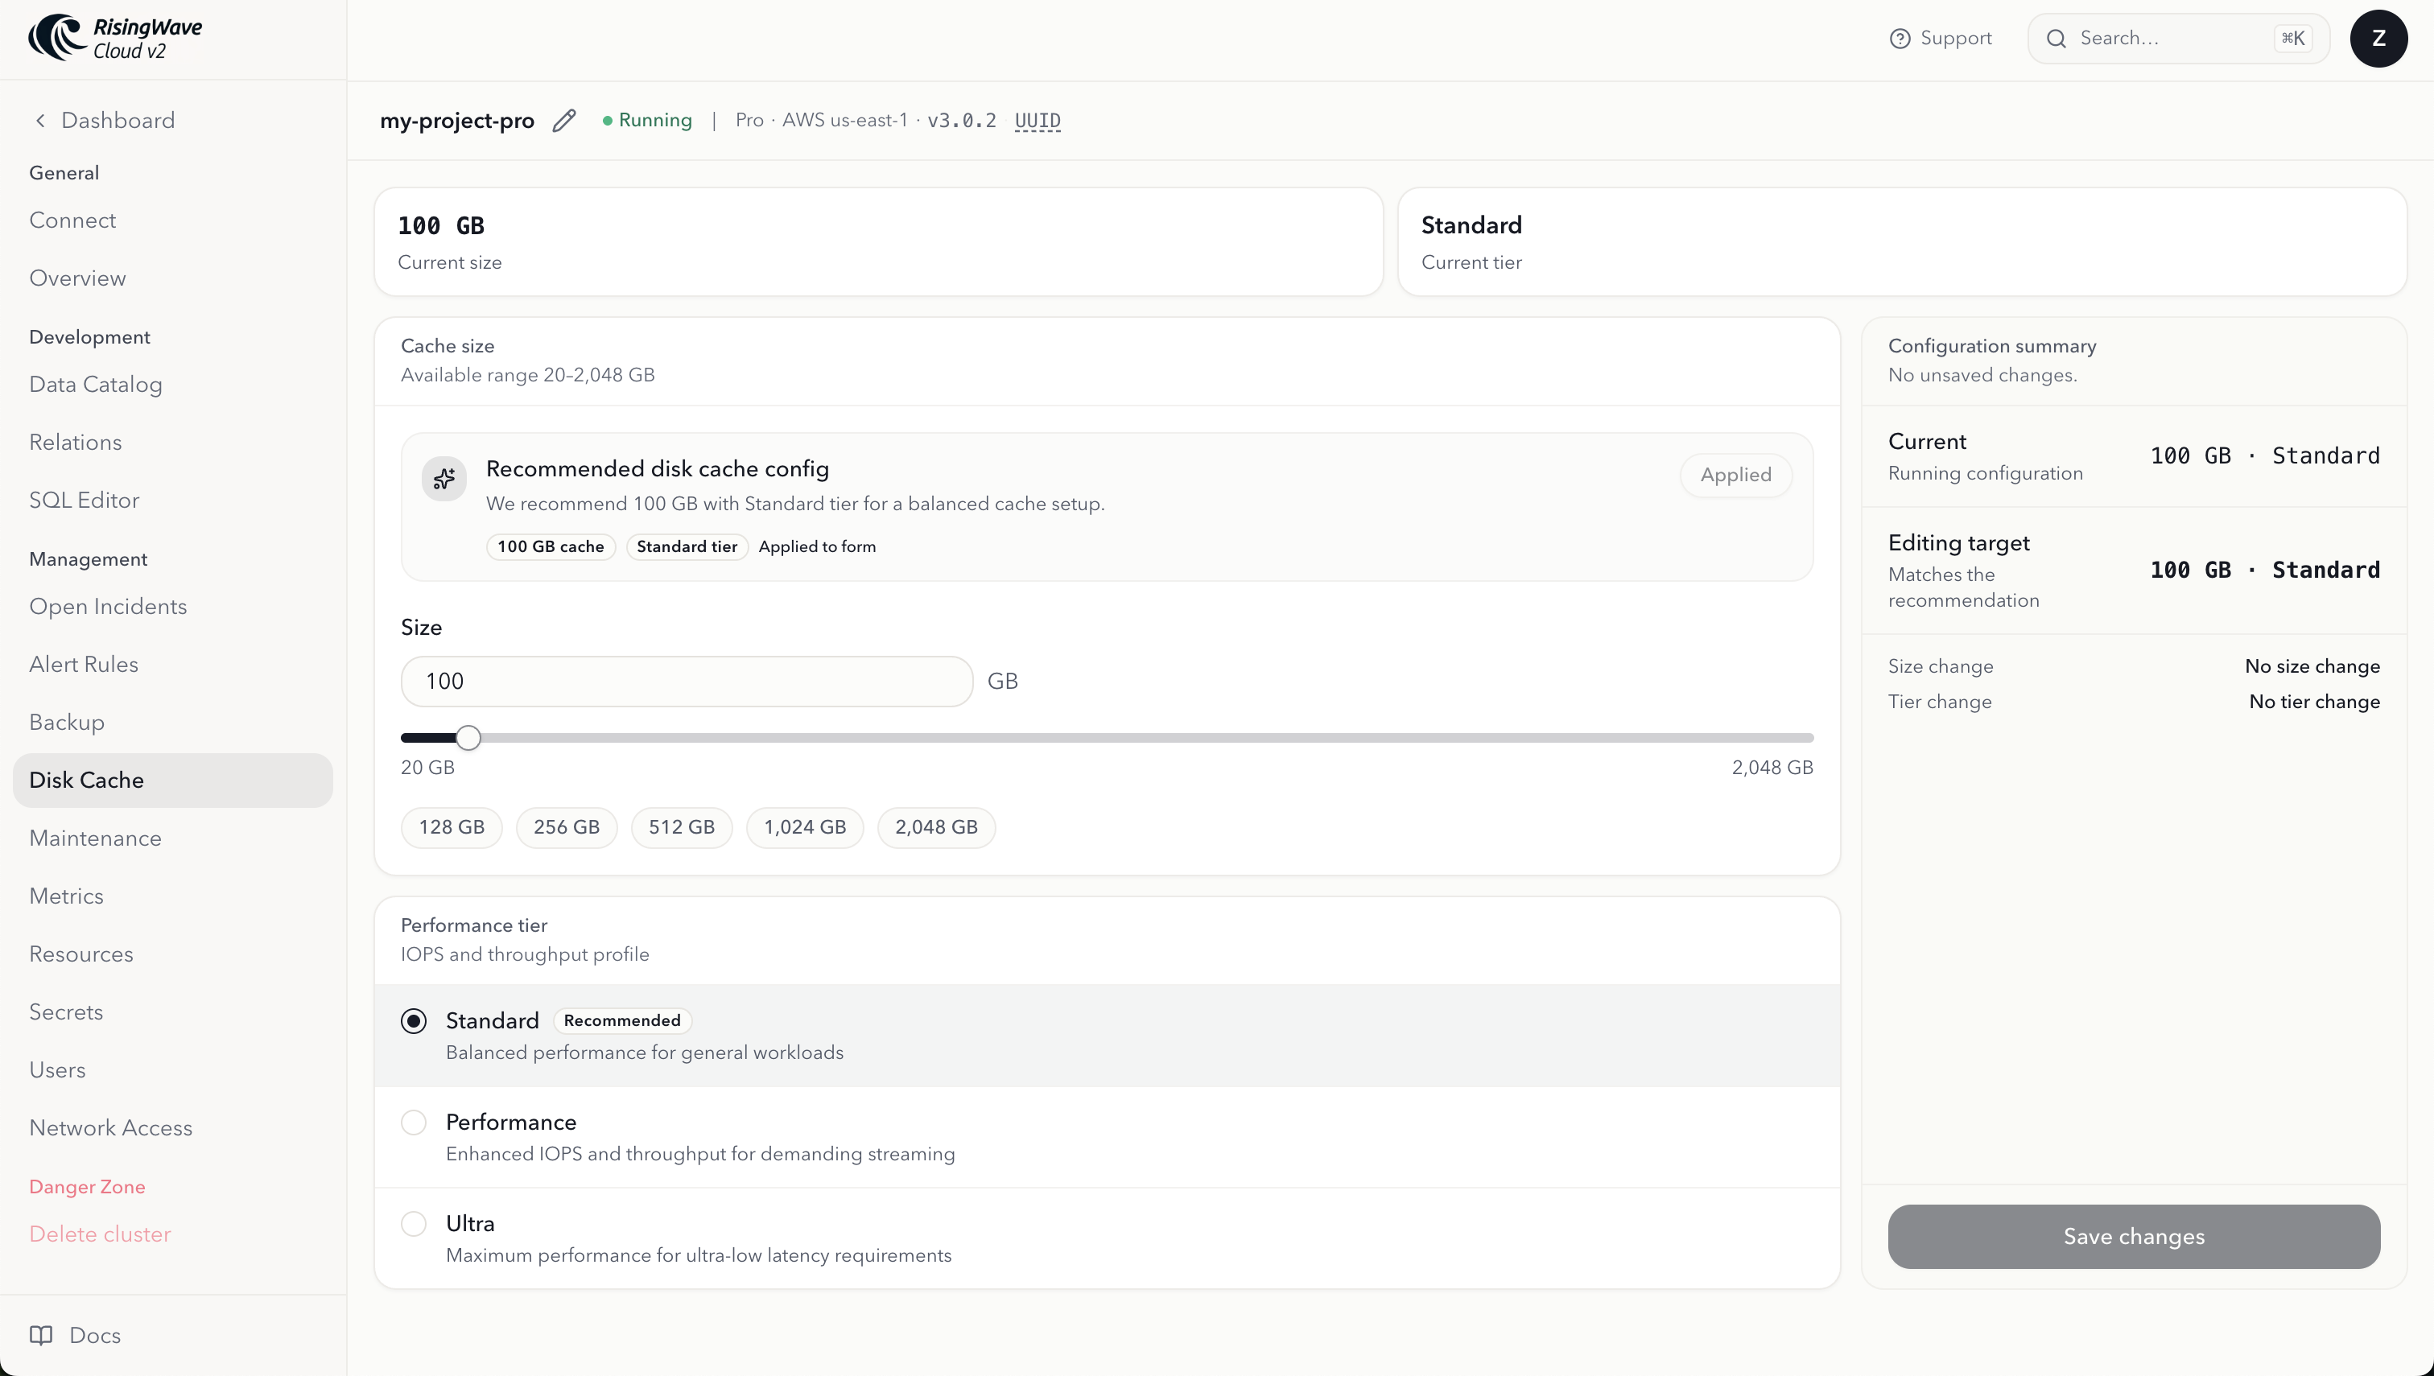Select the Standard performance tier radio
Viewport: 2434px width, 1376px height.
point(414,1020)
